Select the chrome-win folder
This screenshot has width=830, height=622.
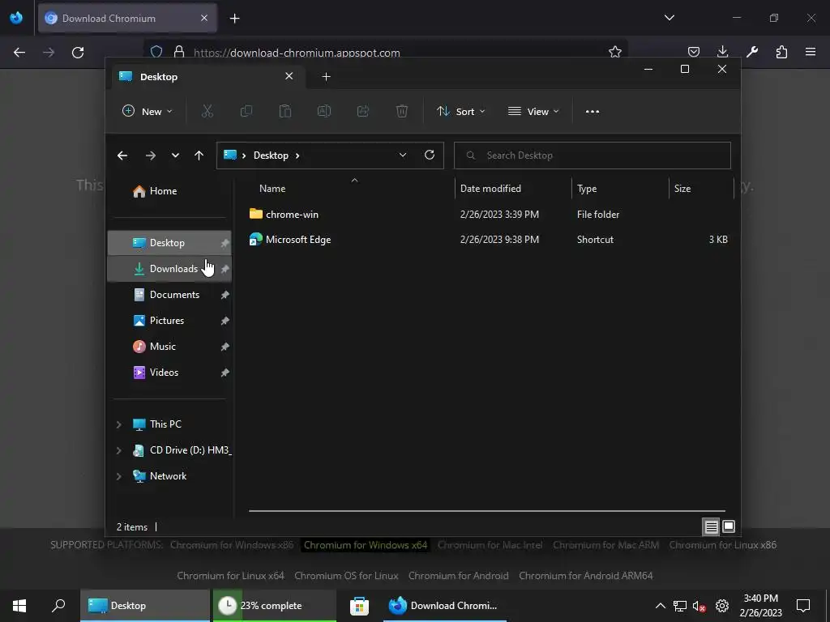[x=292, y=214]
